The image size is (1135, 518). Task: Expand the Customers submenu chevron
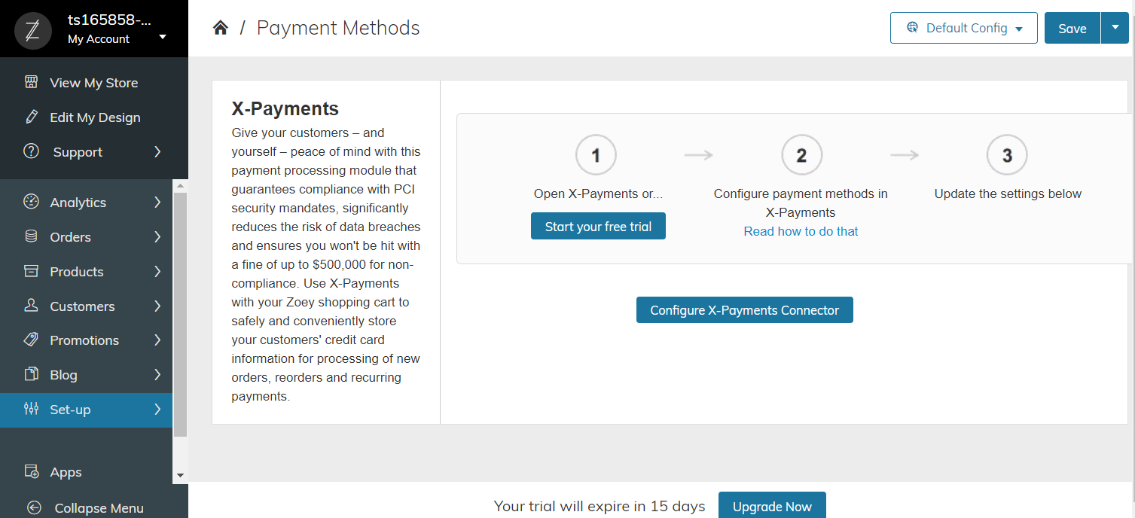click(157, 306)
